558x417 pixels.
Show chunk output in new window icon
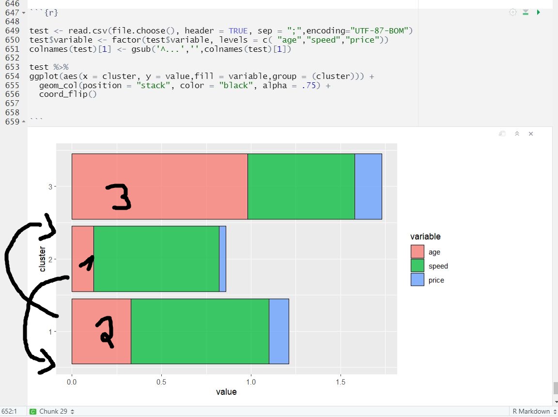[502, 134]
